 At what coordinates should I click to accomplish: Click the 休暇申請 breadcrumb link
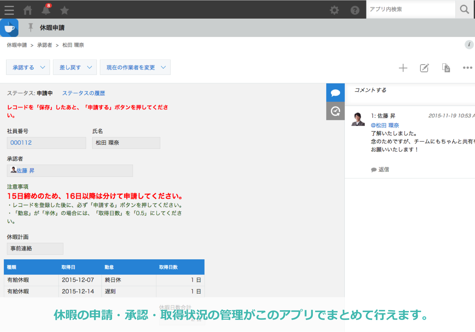[17, 45]
